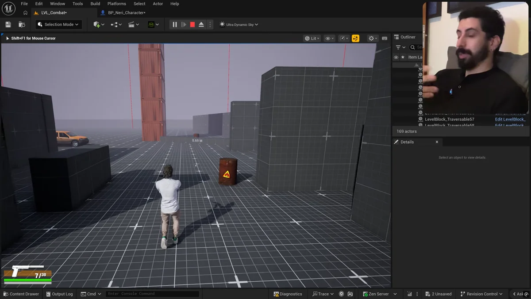Open the Content Drawer

pyautogui.click(x=21, y=294)
